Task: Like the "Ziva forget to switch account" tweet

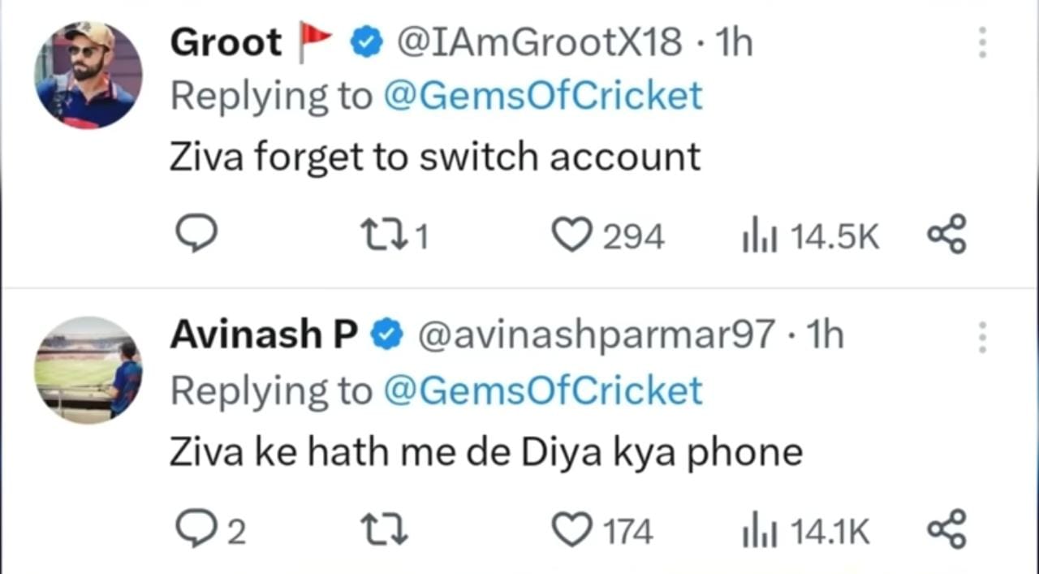Action: pyautogui.click(x=572, y=236)
